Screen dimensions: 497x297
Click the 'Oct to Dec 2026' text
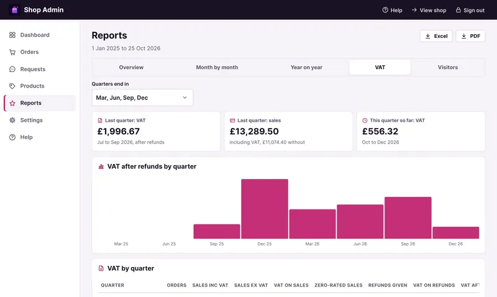[x=380, y=142]
